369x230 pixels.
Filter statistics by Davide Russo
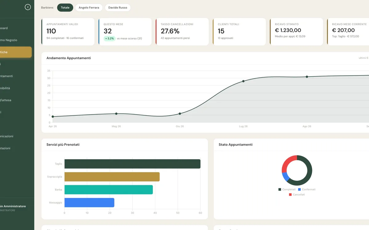tap(118, 8)
